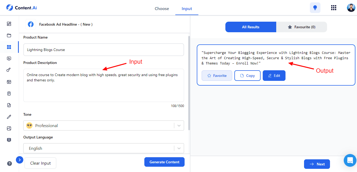Open the folder icon in sidebar
This screenshot has width=357, height=172.
(x=9, y=35)
